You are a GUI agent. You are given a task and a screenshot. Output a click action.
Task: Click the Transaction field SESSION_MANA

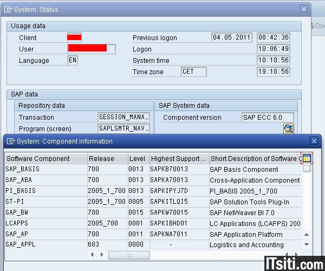click(x=123, y=117)
